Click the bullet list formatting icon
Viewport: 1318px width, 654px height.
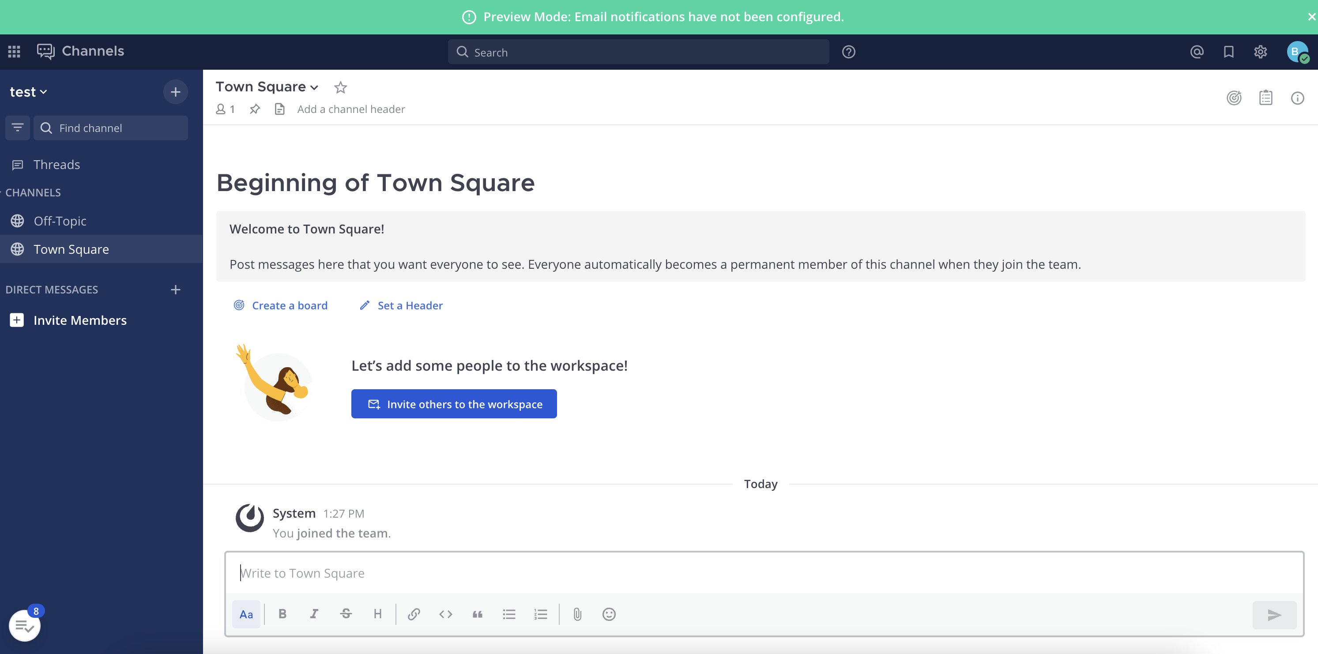coord(510,614)
